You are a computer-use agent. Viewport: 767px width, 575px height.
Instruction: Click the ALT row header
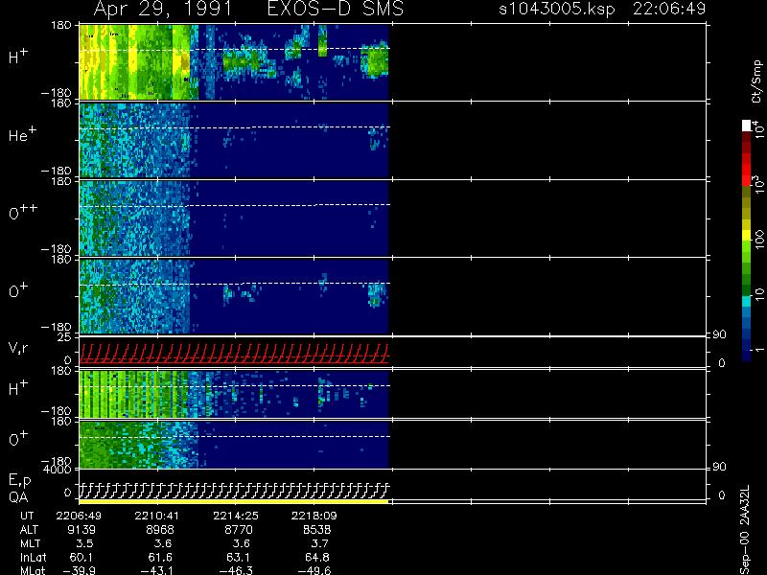29,530
